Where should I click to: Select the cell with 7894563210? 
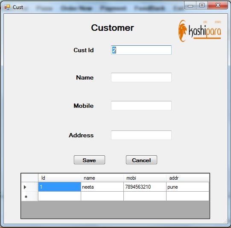click(x=145, y=187)
